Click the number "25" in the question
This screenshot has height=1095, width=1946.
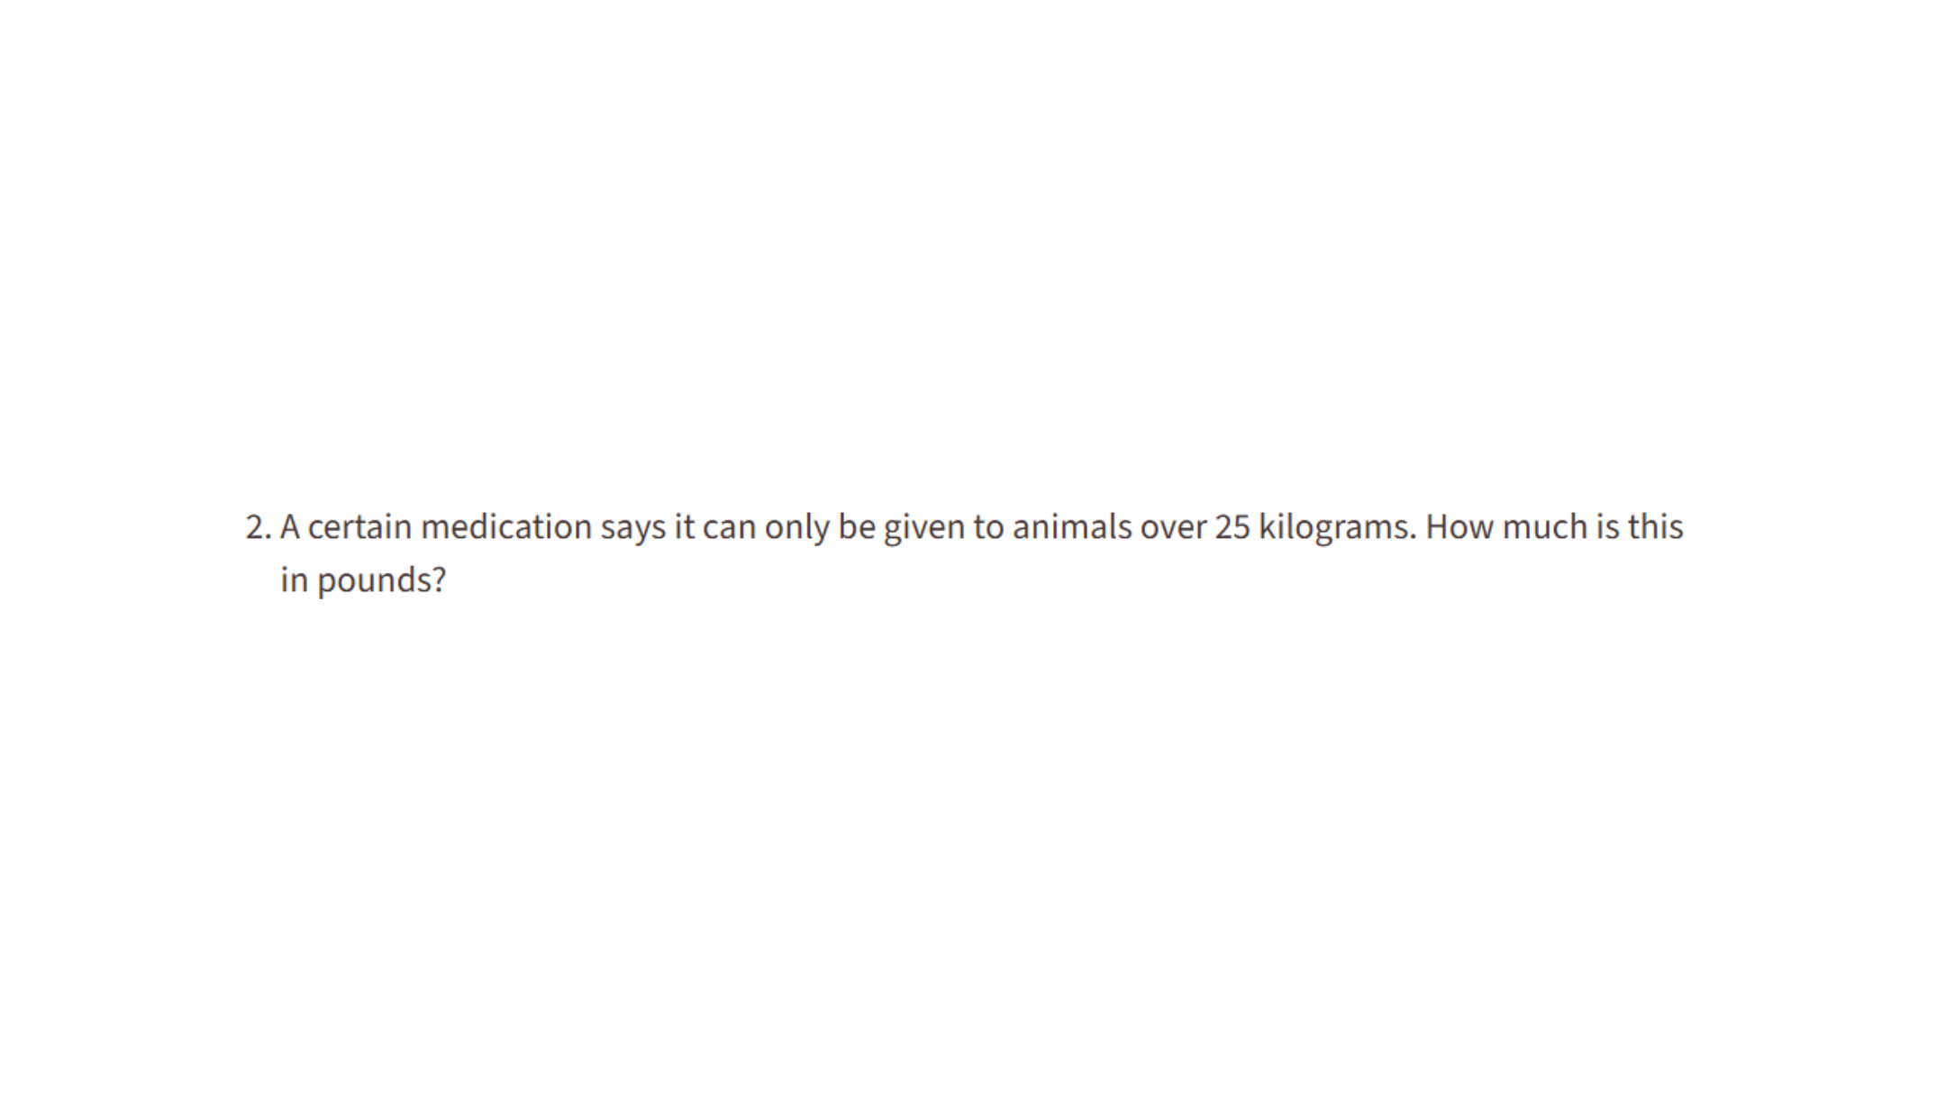coord(1232,527)
